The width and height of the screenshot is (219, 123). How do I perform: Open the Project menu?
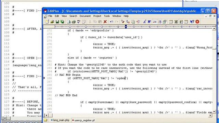[x=97, y=16]
